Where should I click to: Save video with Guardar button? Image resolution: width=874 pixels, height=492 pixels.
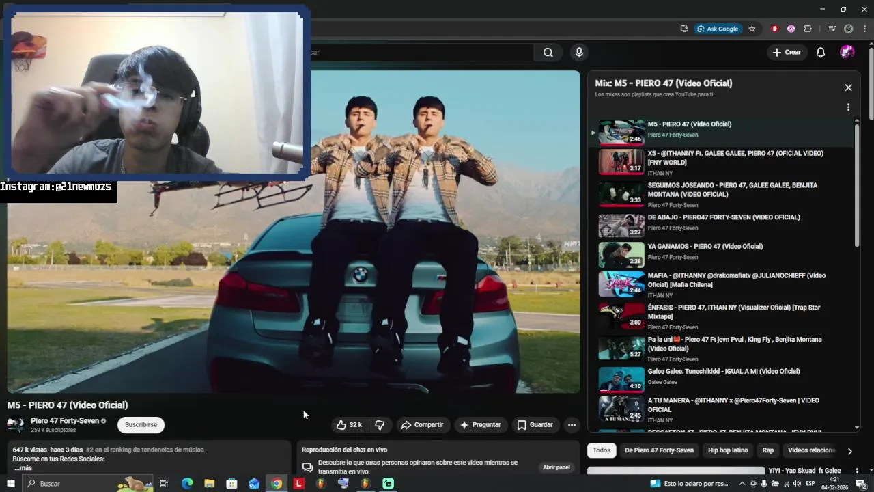(x=535, y=425)
